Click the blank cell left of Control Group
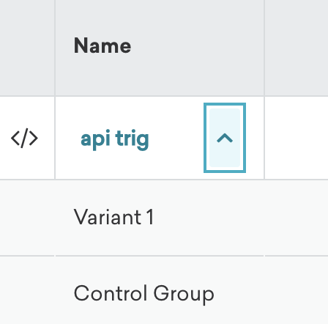This screenshot has width=328, height=324. tap(27, 290)
